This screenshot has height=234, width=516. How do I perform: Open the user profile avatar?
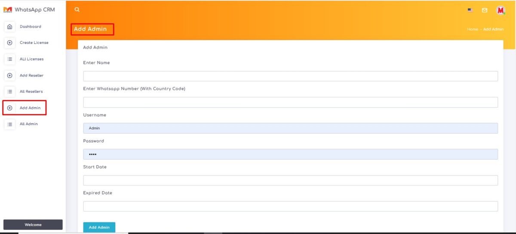[x=501, y=10]
